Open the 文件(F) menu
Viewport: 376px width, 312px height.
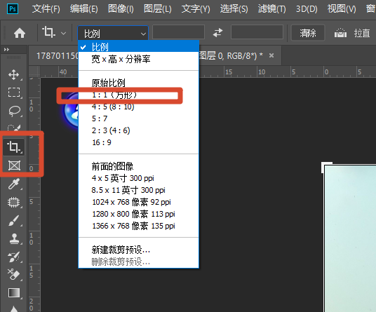pos(46,9)
